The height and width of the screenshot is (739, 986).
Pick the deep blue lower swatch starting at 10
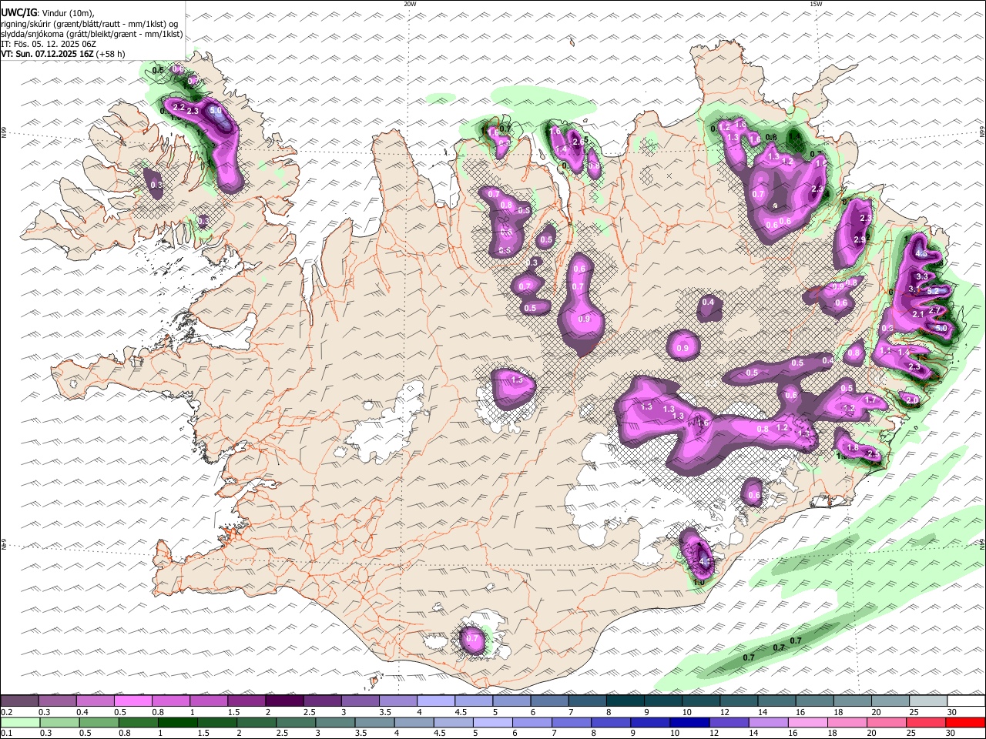(689, 723)
